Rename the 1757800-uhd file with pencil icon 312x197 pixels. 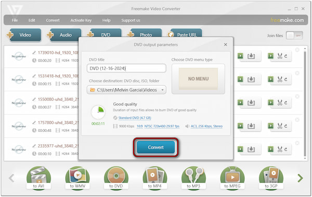click(34, 122)
